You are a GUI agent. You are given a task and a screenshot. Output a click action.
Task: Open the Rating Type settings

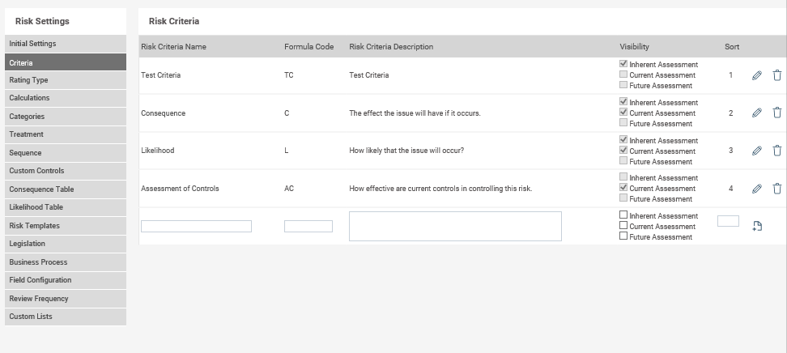click(66, 80)
